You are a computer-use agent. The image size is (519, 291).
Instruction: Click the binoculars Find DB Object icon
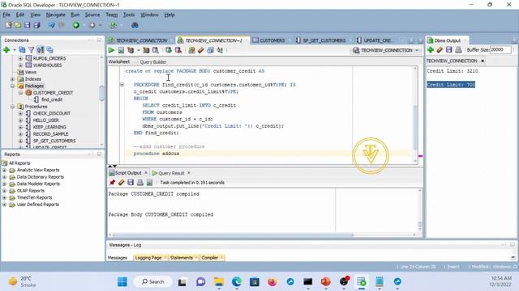coord(135,25)
